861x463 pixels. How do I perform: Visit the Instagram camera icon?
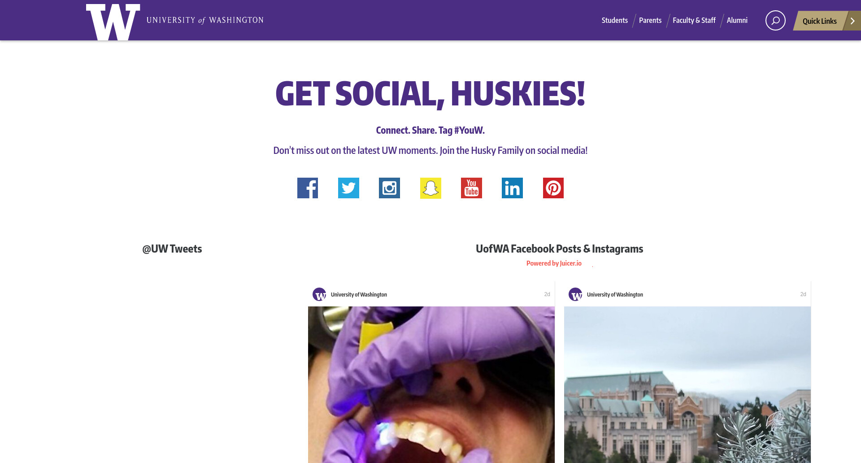coord(389,188)
